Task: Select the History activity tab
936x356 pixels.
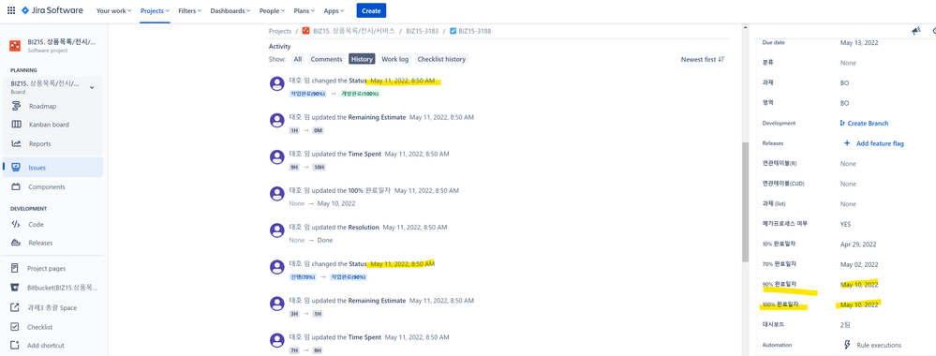Action: [362, 59]
